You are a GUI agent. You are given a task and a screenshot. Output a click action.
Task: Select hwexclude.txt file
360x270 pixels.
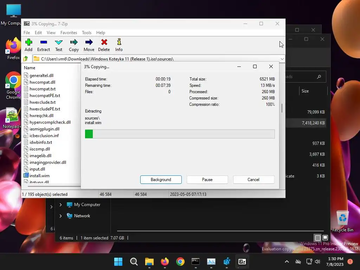[x=43, y=102]
